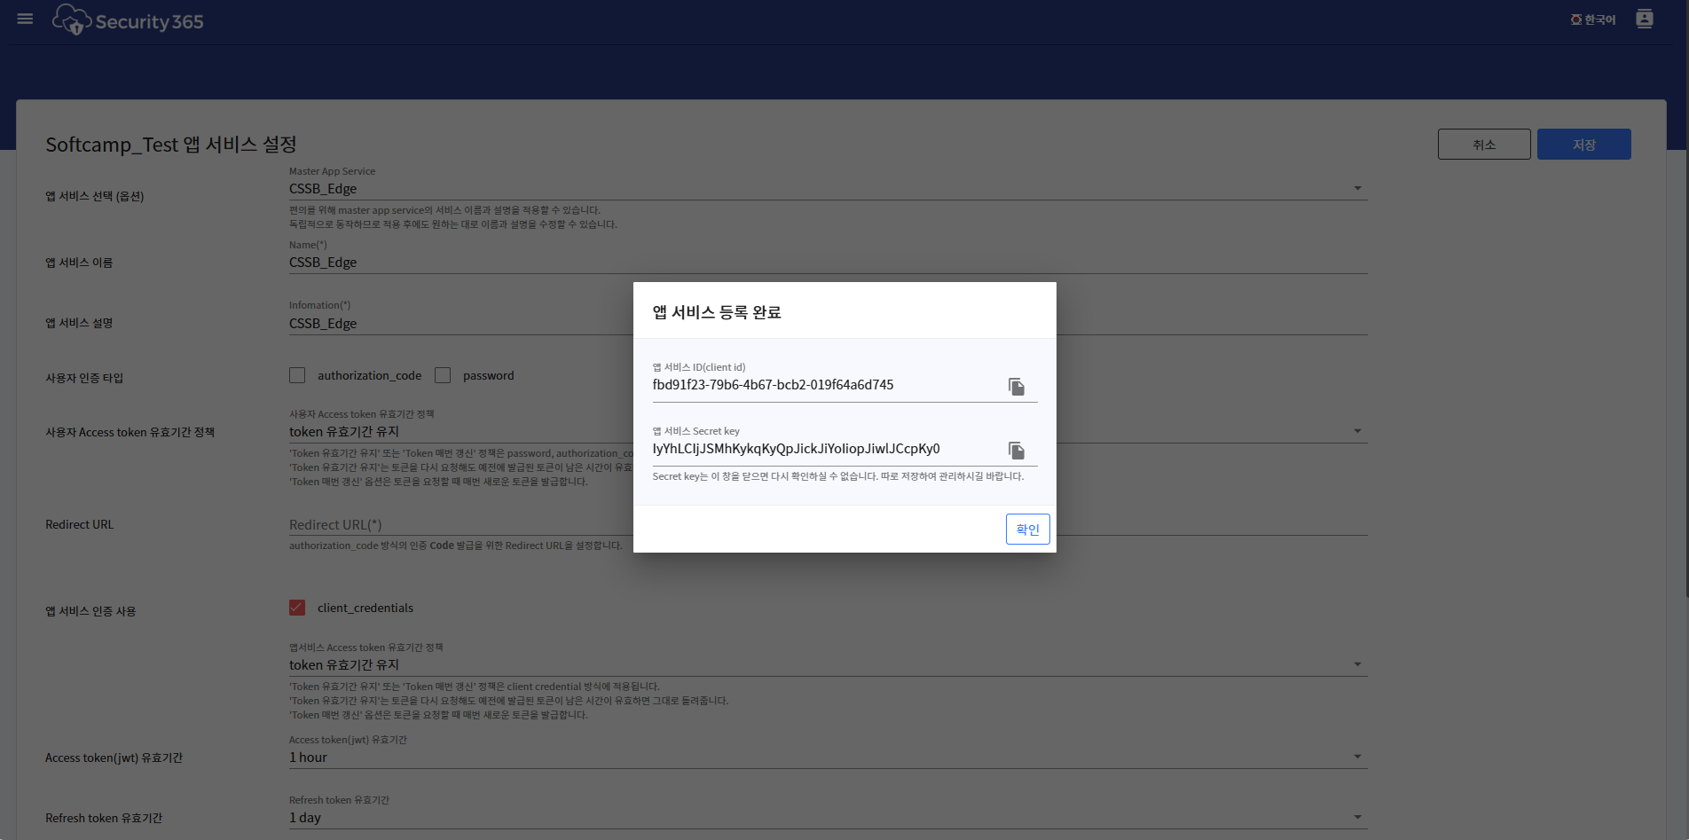
Task: Open the app service token policy dropdown
Action: pos(1356,665)
